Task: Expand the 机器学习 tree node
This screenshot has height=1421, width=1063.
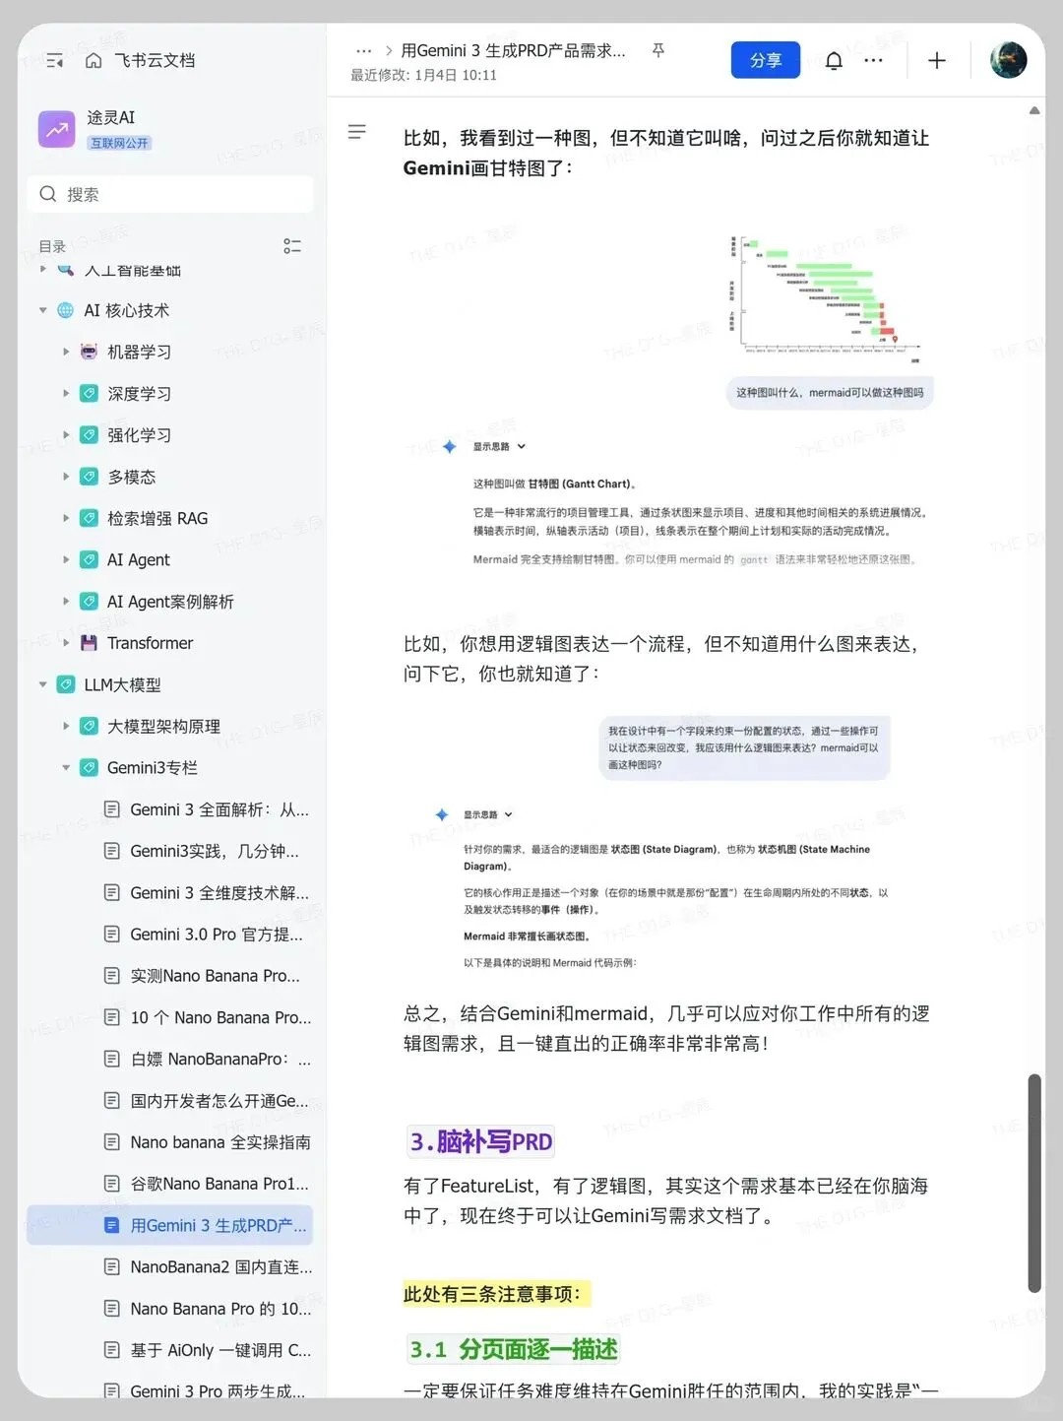Action: [x=66, y=352]
